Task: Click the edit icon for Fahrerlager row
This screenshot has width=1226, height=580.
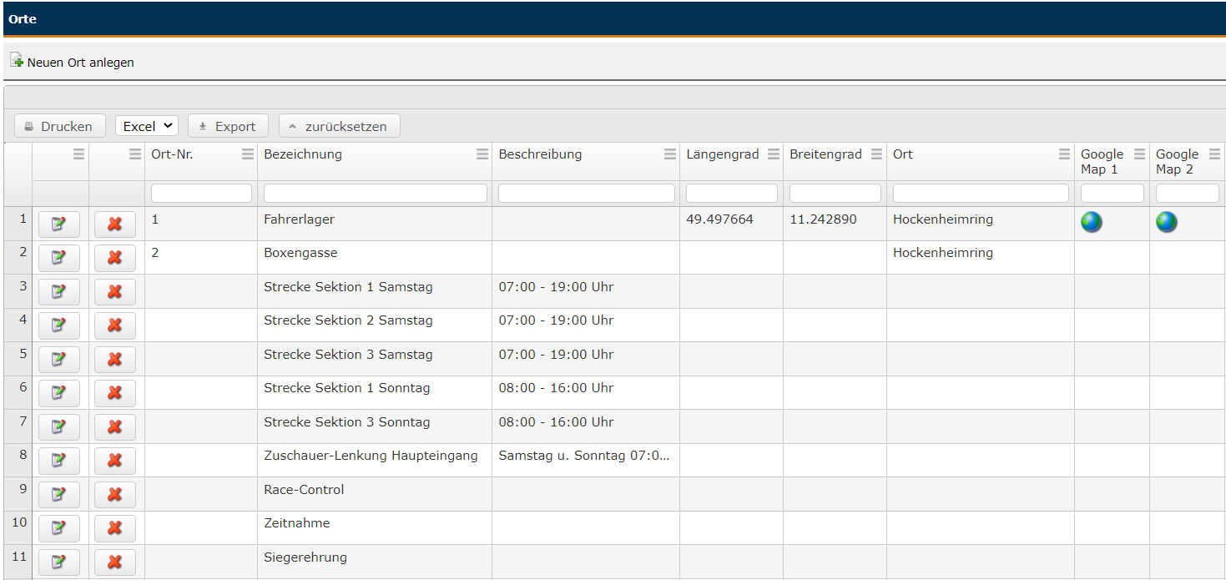Action: click(x=58, y=224)
